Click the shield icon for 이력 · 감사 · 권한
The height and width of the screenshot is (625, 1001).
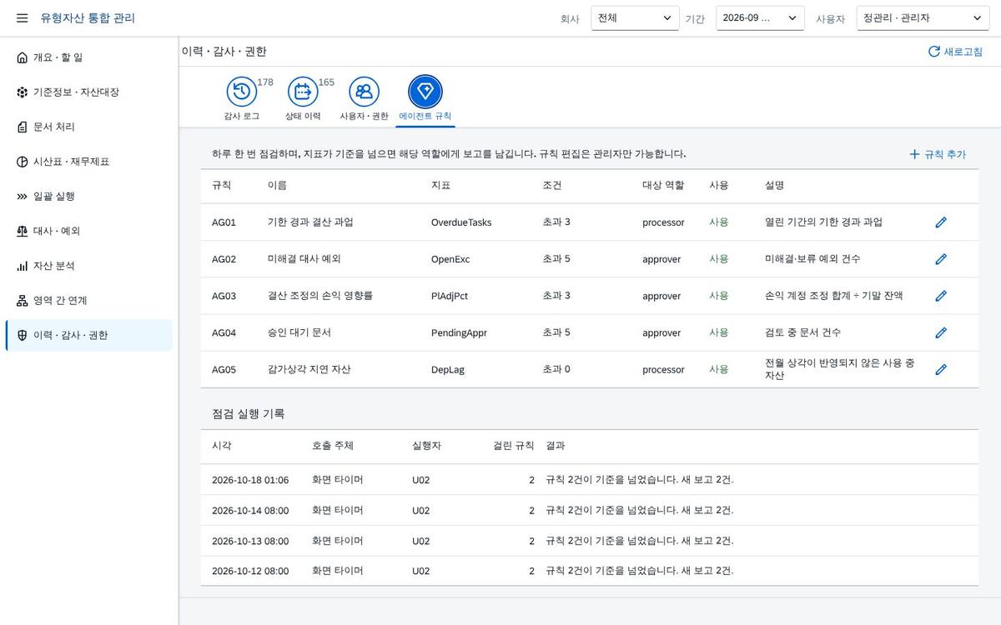[x=23, y=336]
